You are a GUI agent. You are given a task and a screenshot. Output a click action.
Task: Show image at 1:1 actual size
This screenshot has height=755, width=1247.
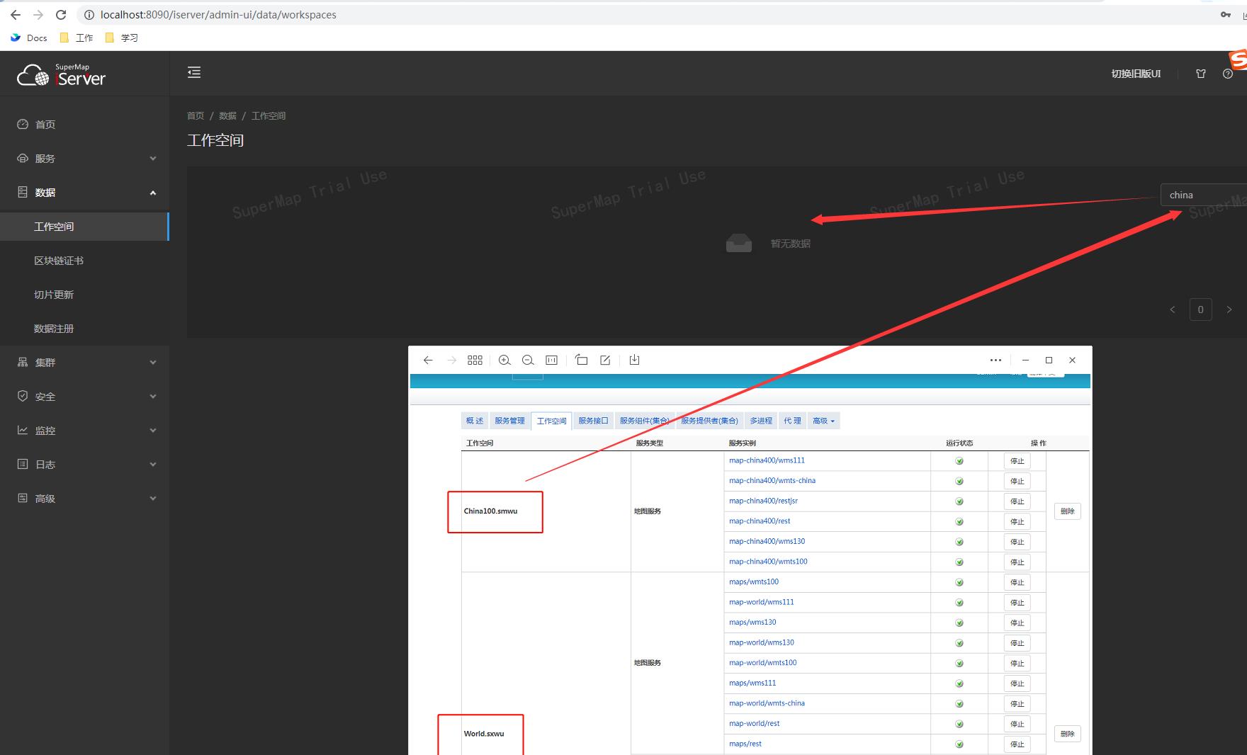(x=551, y=360)
